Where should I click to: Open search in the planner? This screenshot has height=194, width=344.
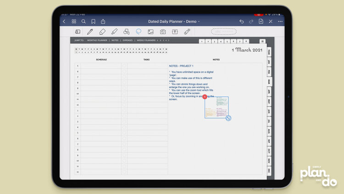point(83,21)
